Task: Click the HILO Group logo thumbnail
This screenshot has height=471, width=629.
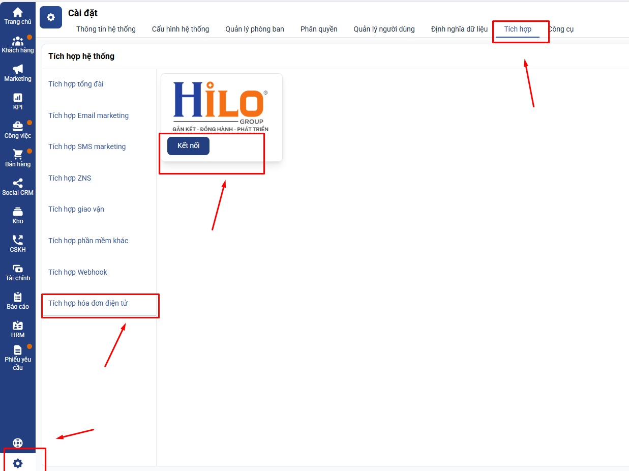Action: tap(221, 105)
